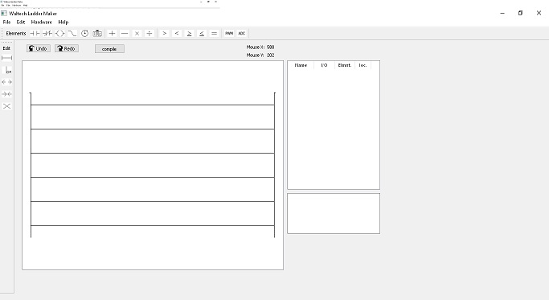Choose the add rung tool in Edit sidebar
This screenshot has width=549, height=300.
[x=6, y=58]
